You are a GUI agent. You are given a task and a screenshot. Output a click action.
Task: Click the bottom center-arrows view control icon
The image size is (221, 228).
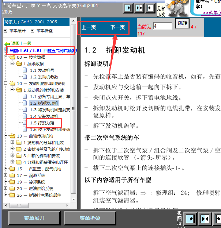pyautogui.click(x=205, y=219)
